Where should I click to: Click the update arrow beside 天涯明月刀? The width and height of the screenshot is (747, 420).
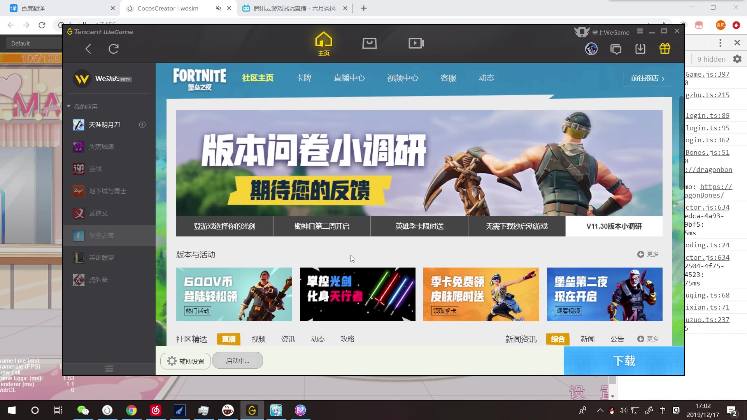(142, 125)
